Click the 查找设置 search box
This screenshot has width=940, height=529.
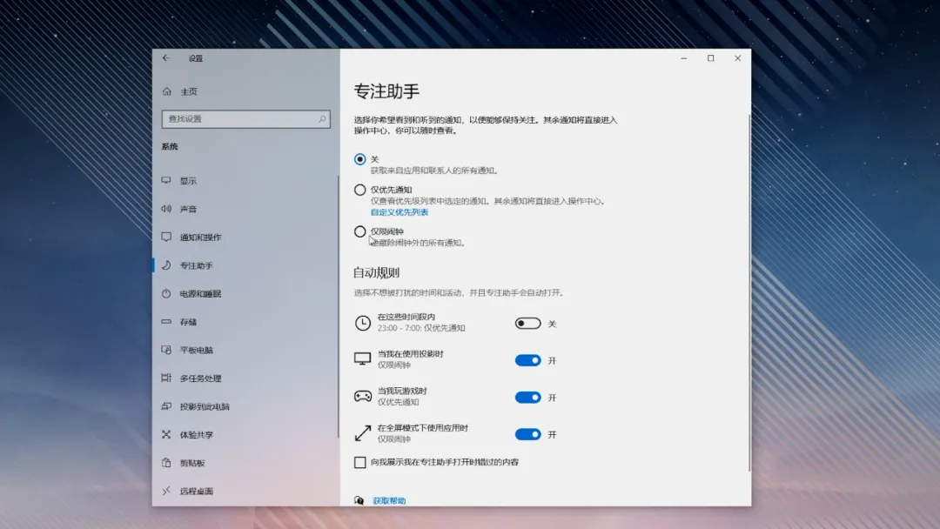[x=246, y=118]
